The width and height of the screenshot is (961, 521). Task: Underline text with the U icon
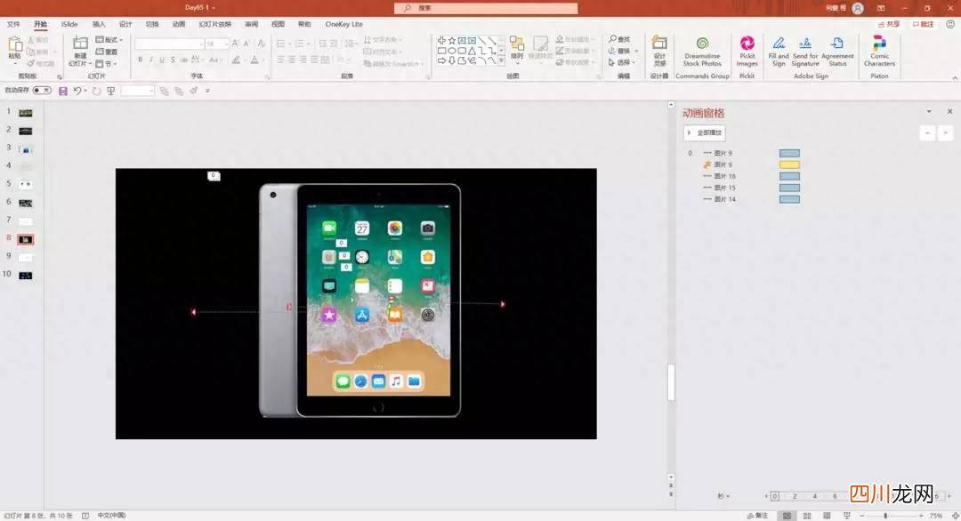(x=162, y=60)
